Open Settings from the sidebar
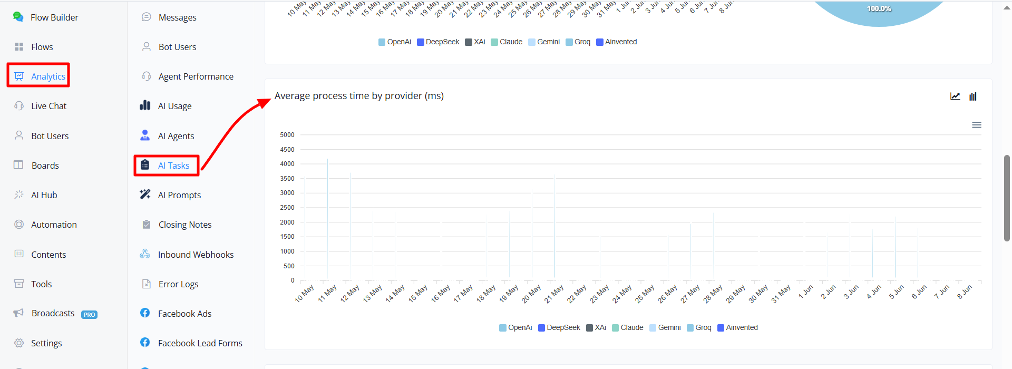Viewport: 1012px width, 369px height. pyautogui.click(x=38, y=343)
